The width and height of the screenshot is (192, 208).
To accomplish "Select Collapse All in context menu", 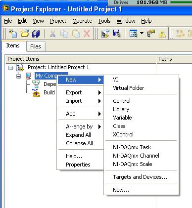I will [x=81, y=143].
